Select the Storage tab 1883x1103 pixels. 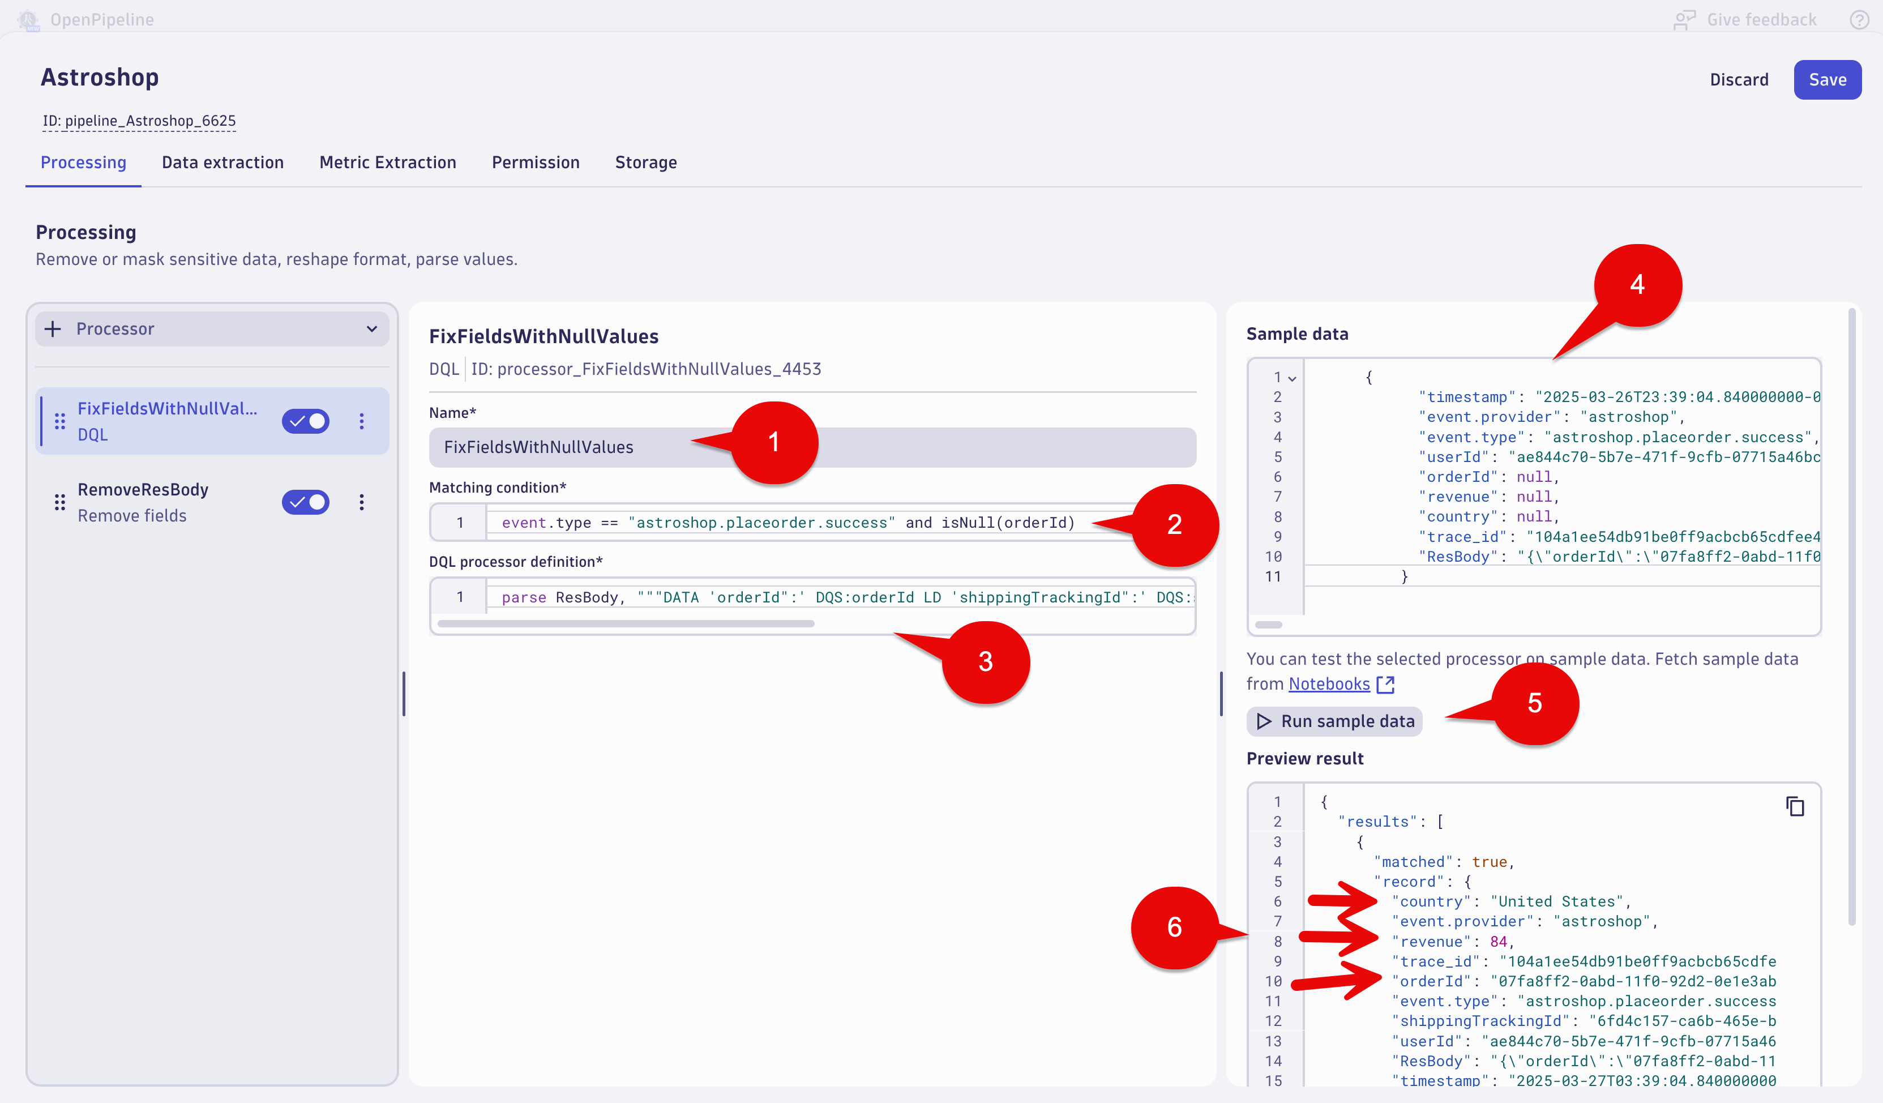point(645,162)
